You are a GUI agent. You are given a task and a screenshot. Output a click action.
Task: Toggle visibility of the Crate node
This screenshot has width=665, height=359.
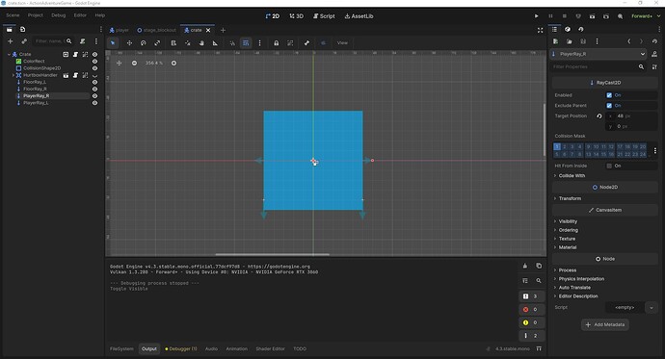coord(95,54)
